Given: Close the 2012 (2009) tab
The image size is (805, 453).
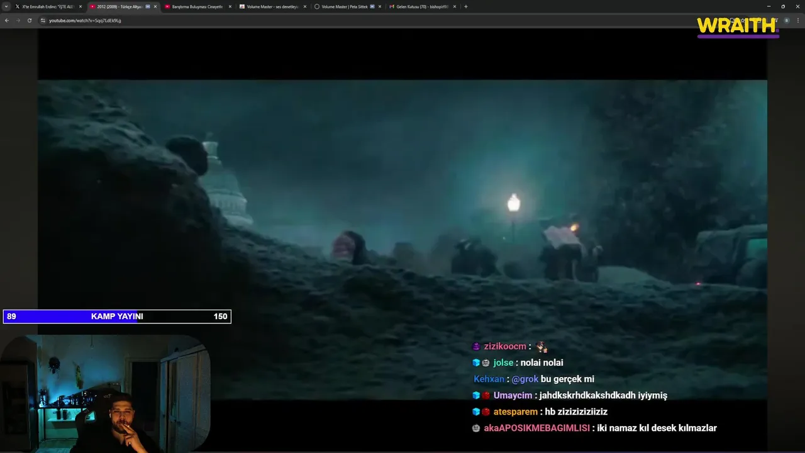Looking at the screenshot, I should point(155,6).
